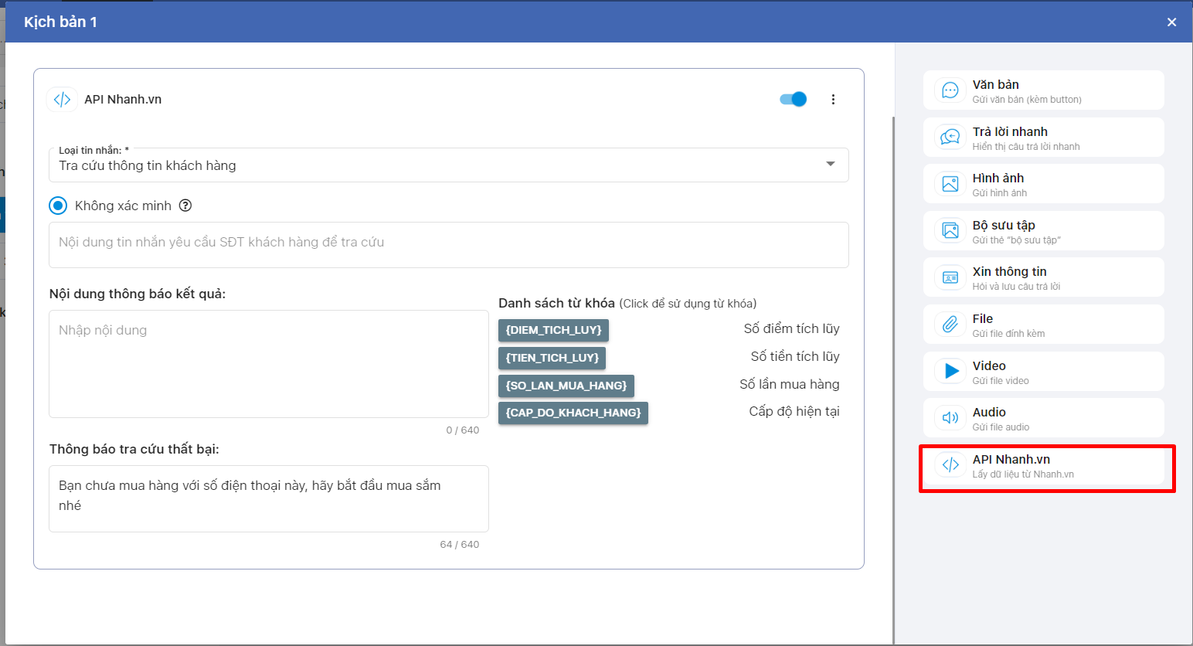
Task: Click the Hình ảnh image icon
Action: [x=950, y=184]
